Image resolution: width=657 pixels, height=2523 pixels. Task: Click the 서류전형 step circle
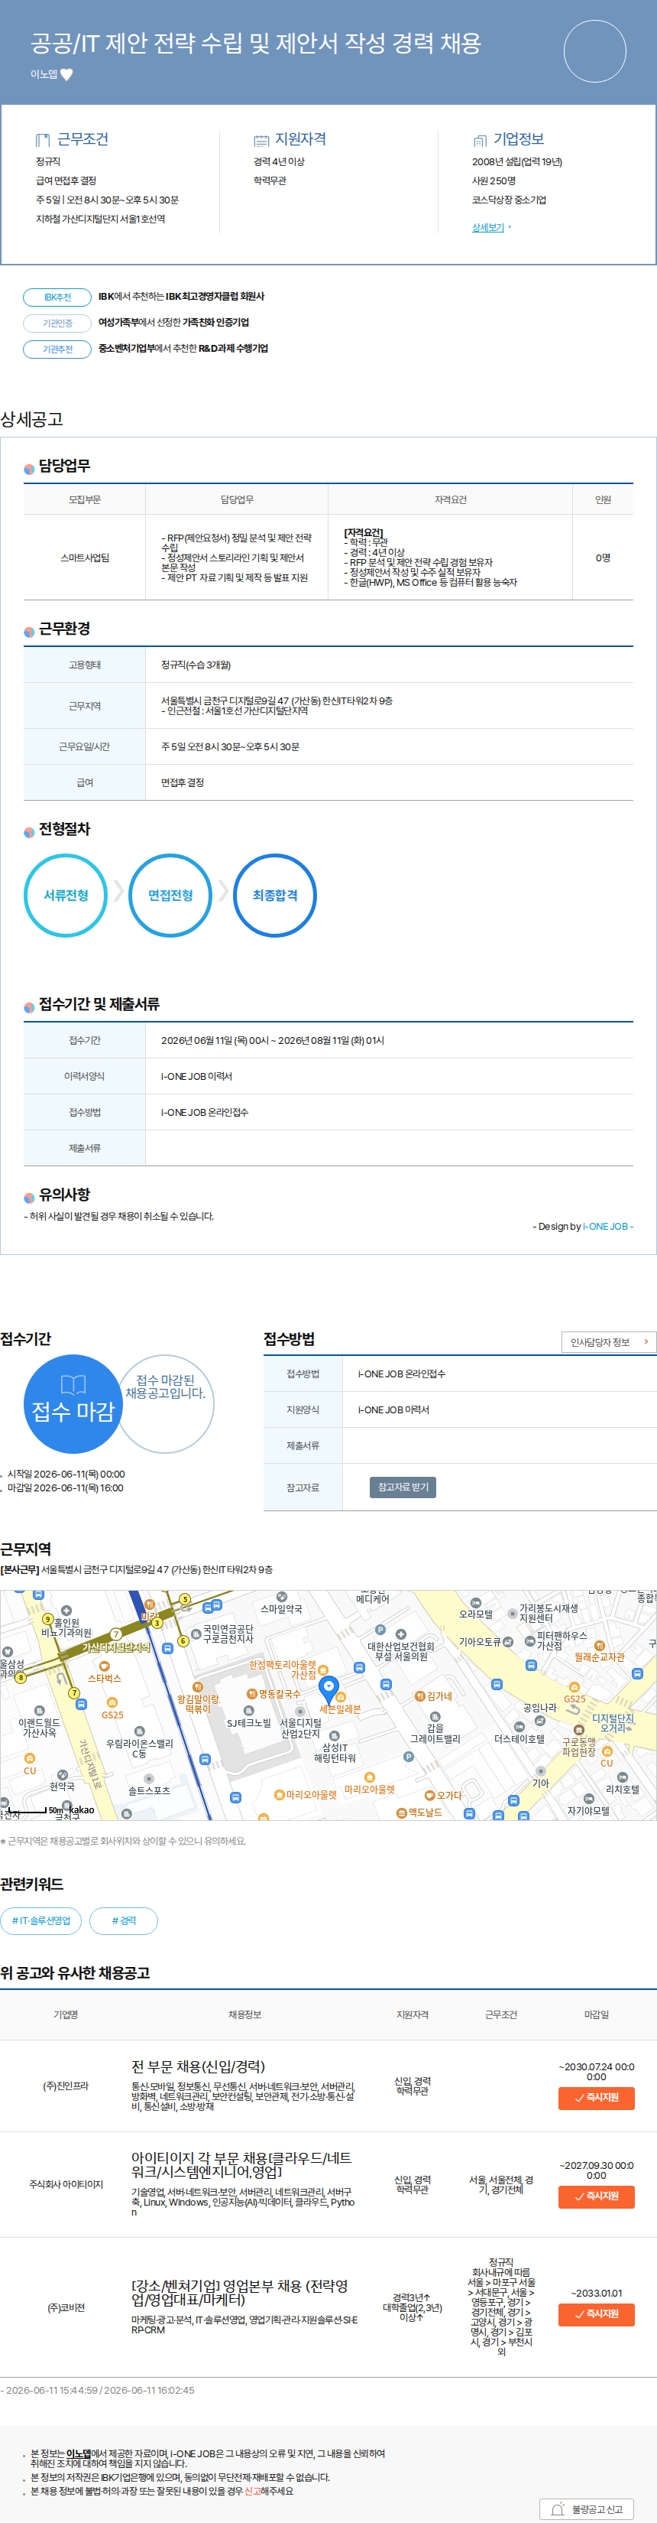[66, 896]
